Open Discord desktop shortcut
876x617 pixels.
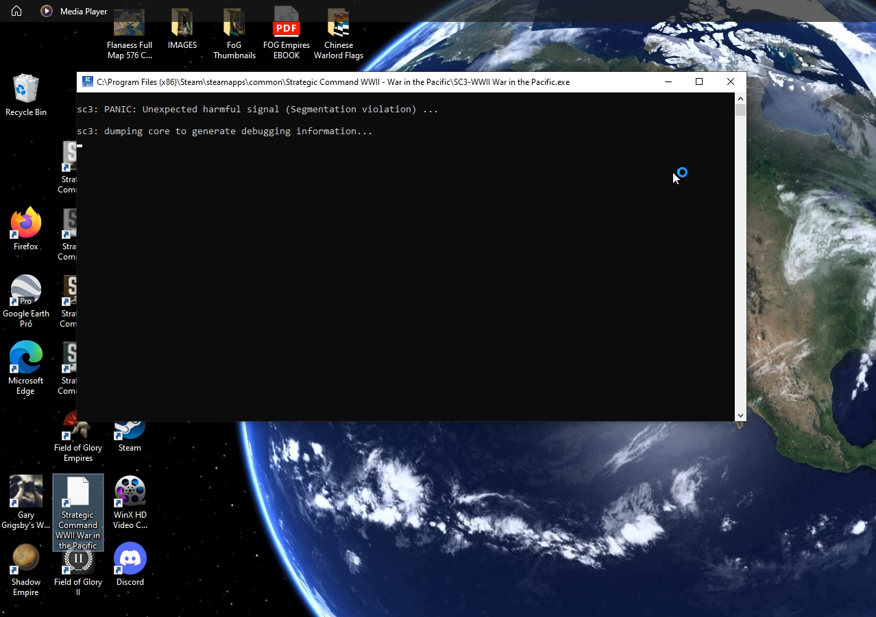[130, 564]
